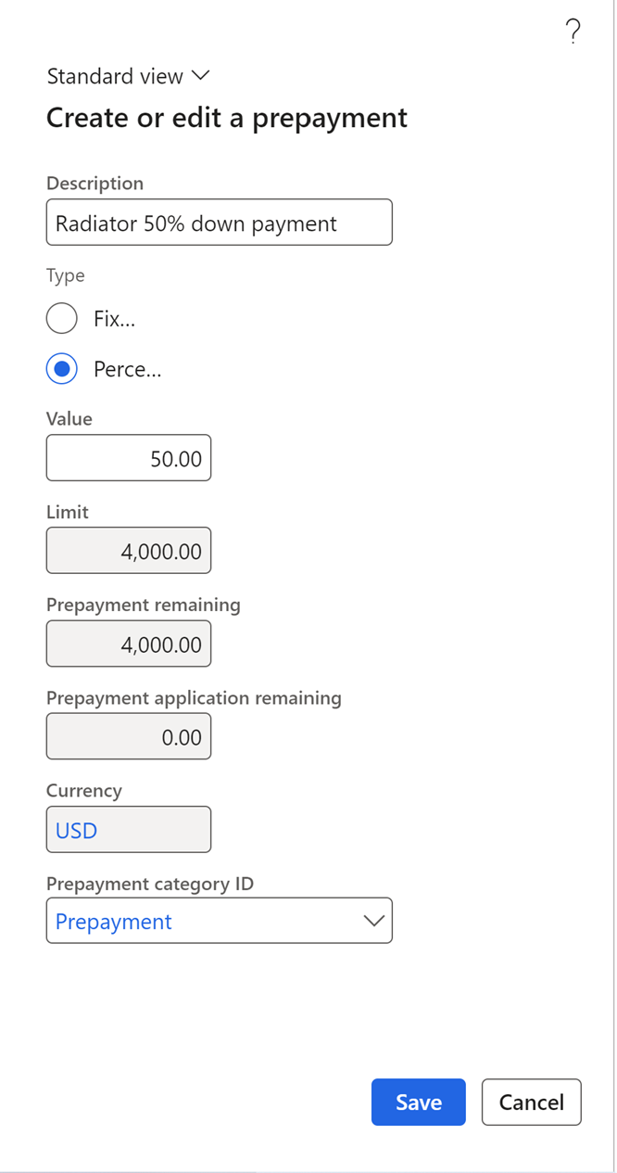This screenshot has height=1173, width=617.
Task: Save the prepayment
Action: (x=419, y=1102)
